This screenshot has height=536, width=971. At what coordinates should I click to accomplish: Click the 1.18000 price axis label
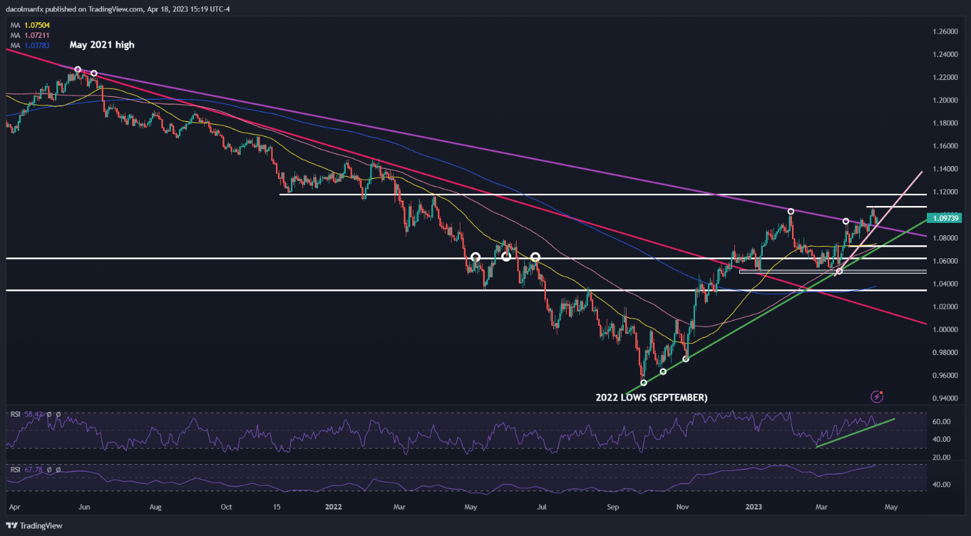[947, 123]
